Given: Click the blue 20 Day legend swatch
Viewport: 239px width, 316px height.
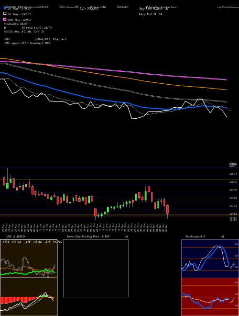Looking at the screenshot, I should tap(5, 8).
